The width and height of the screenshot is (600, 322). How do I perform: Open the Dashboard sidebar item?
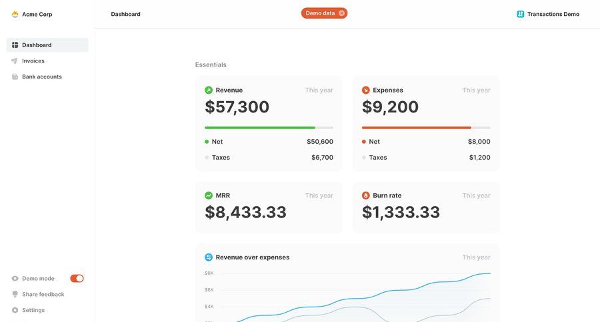[47, 45]
